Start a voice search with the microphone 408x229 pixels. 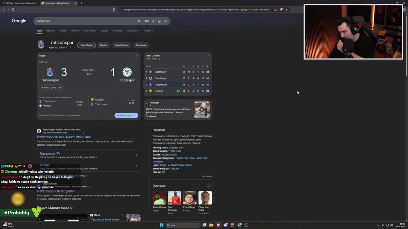pos(153,21)
